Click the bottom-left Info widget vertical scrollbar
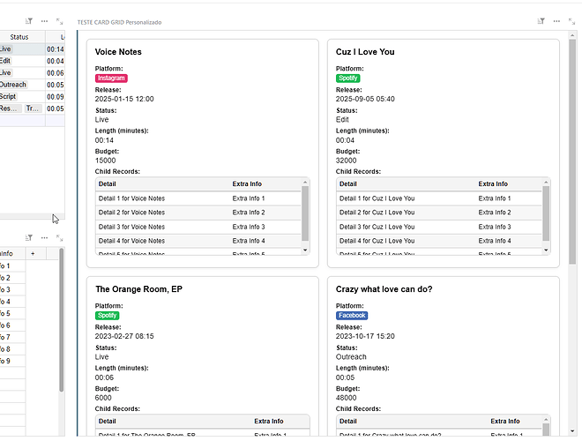 [x=61, y=320]
